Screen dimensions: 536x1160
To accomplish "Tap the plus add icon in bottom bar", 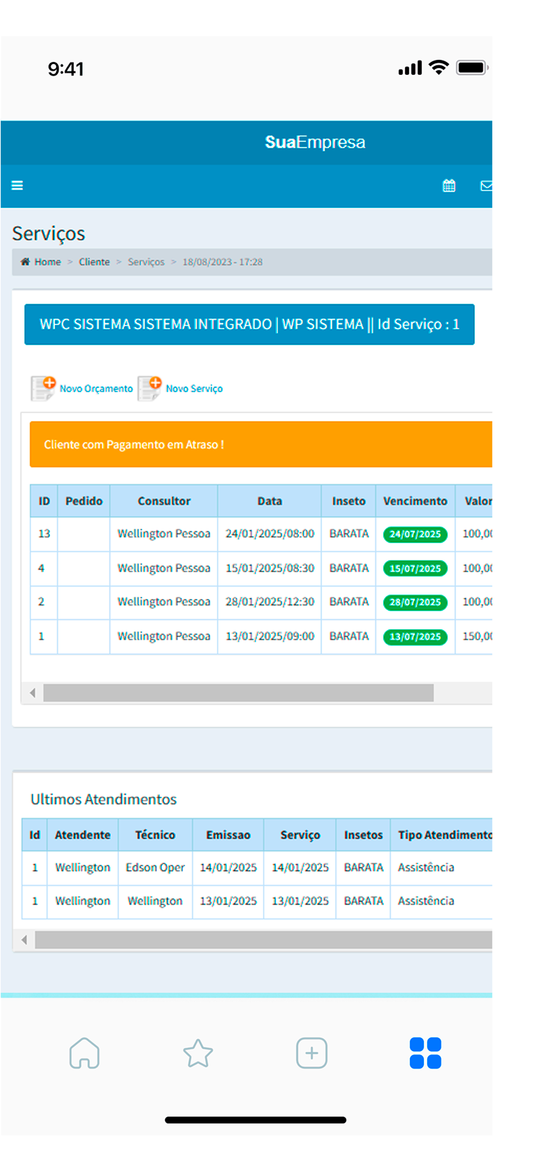I will (x=311, y=1053).
